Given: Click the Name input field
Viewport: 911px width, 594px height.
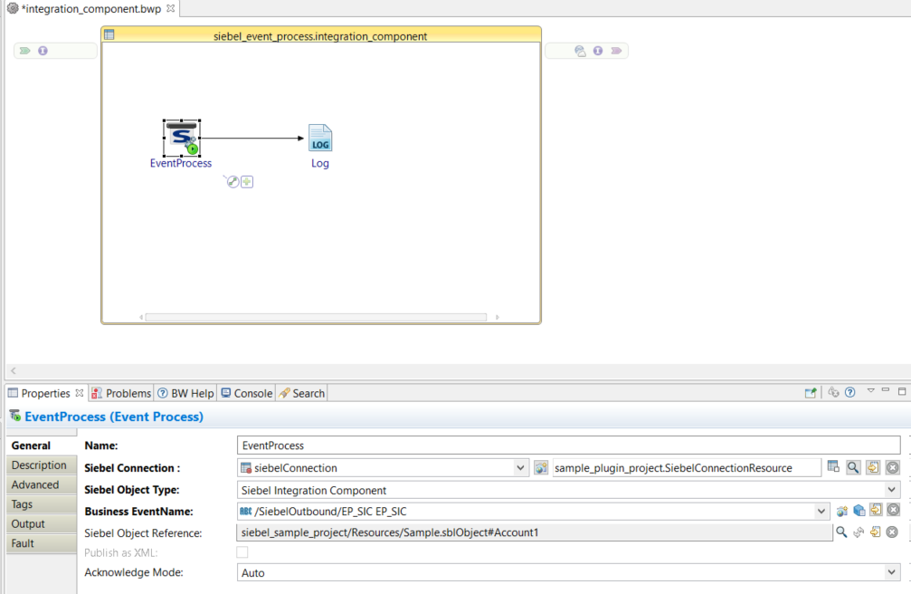Looking at the screenshot, I should pos(568,445).
